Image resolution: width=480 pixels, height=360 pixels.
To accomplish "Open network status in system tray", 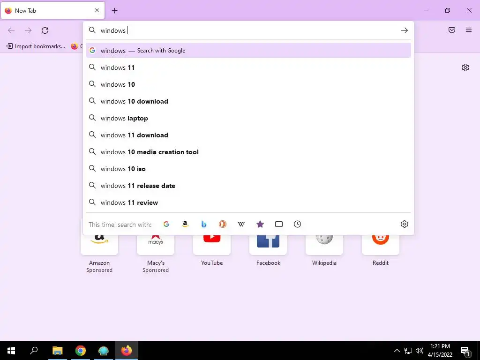I will pos(408,351).
